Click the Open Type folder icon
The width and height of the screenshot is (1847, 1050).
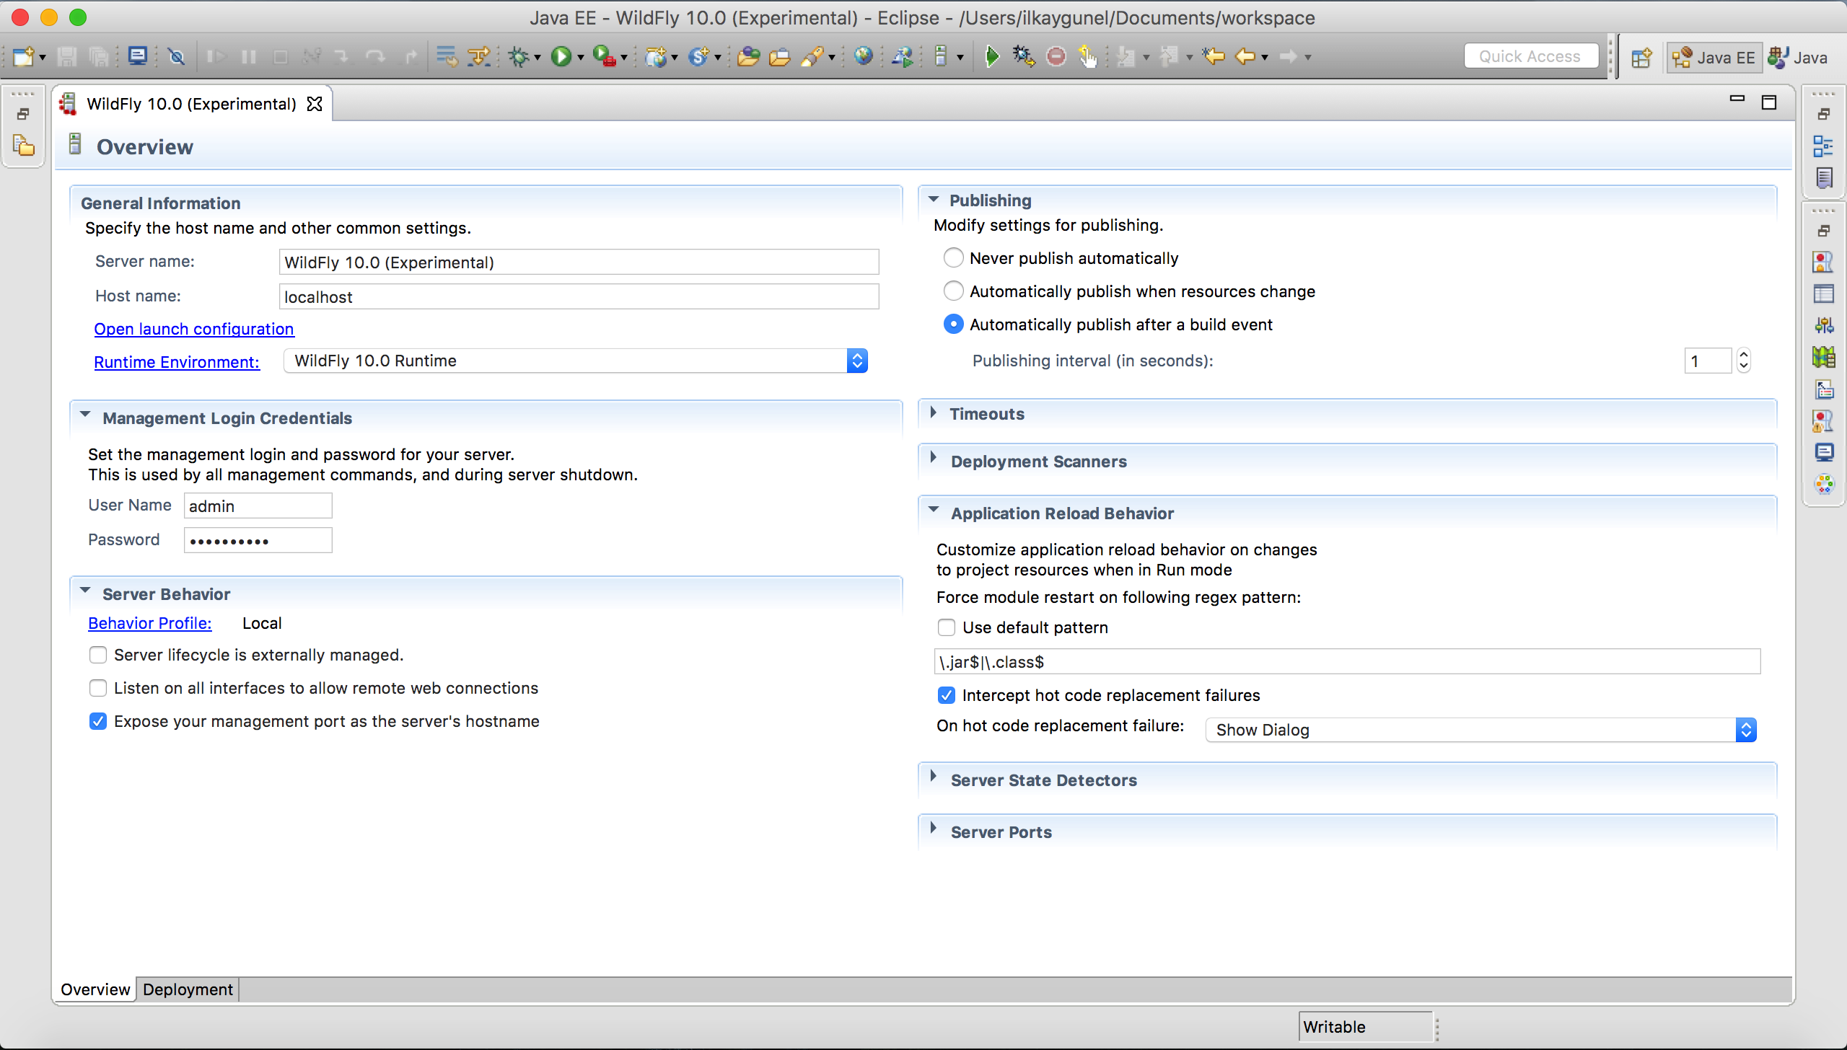tap(748, 56)
